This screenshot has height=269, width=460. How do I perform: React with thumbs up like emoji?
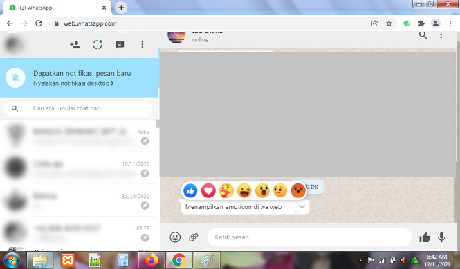(190, 191)
